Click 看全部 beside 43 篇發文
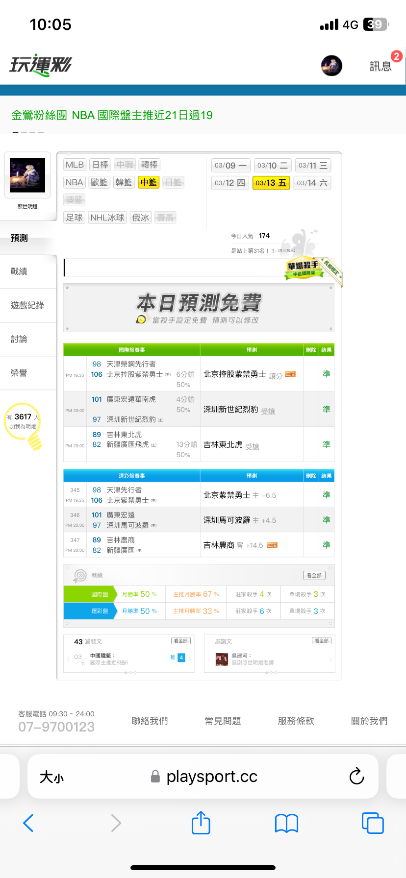 pyautogui.click(x=181, y=641)
